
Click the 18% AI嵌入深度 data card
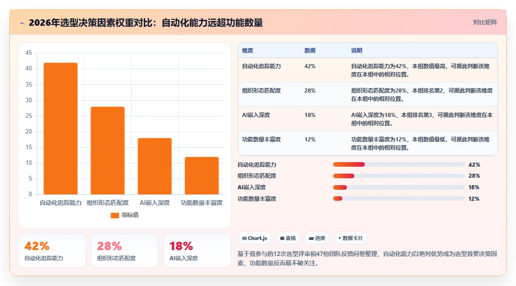[197, 251]
